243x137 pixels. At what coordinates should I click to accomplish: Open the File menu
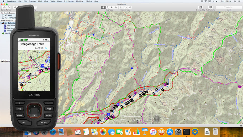click(x=20, y=1)
